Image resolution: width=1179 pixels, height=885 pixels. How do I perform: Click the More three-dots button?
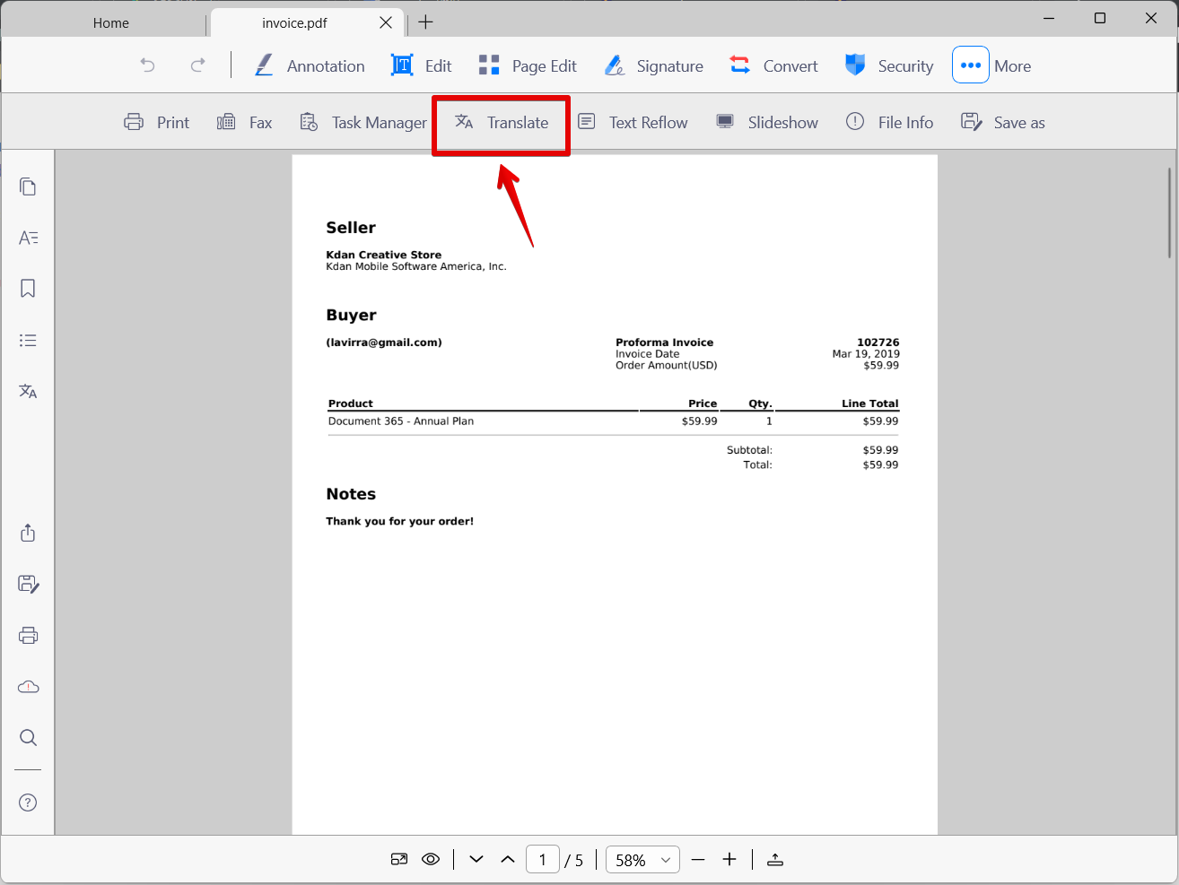click(x=971, y=65)
